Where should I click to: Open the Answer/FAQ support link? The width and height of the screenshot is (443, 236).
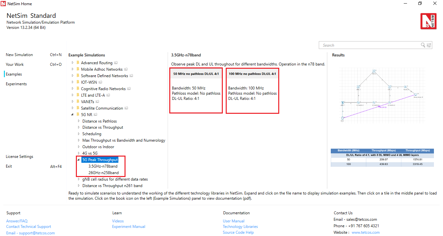coord(17,221)
